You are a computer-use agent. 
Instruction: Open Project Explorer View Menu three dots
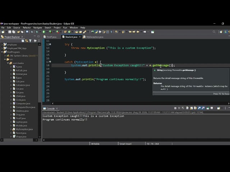click(39, 41)
